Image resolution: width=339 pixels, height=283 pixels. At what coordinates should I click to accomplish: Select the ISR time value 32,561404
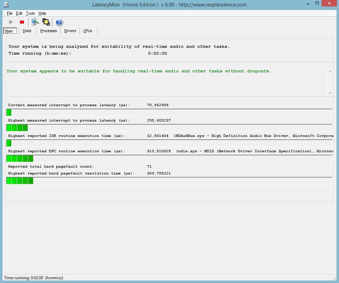pyautogui.click(x=158, y=136)
